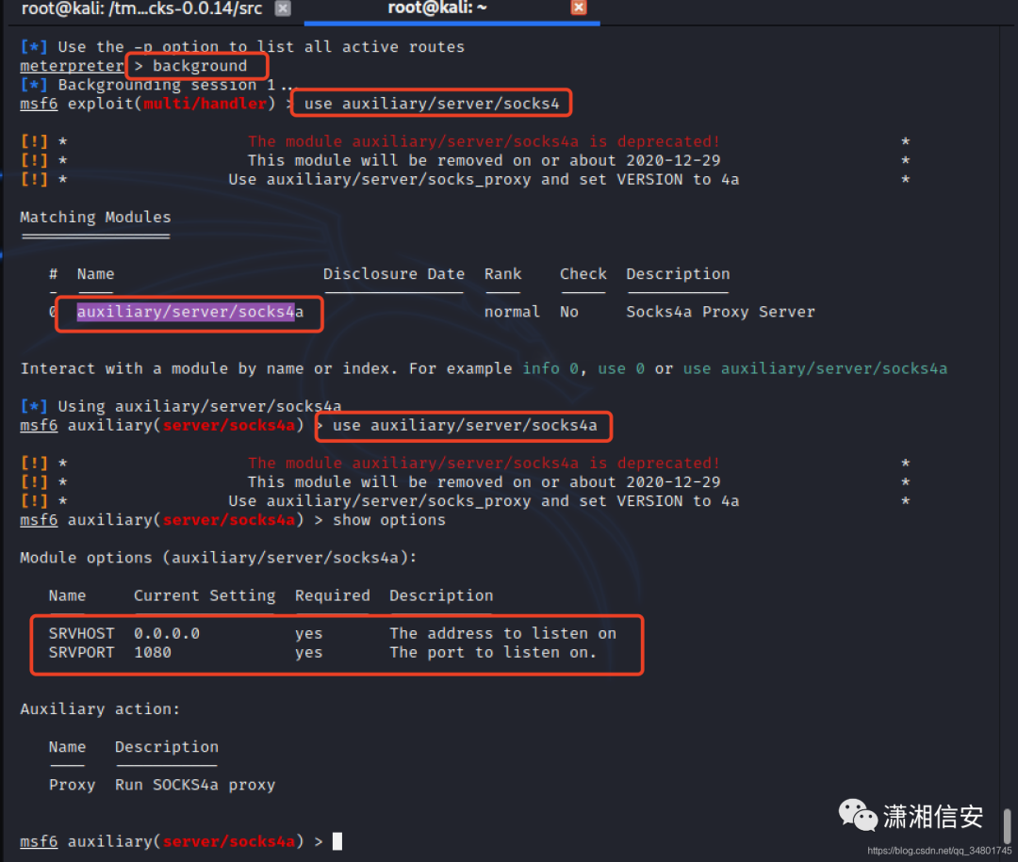The width and height of the screenshot is (1018, 862).
Task: Click the 'Required' column header
Action: (x=333, y=596)
